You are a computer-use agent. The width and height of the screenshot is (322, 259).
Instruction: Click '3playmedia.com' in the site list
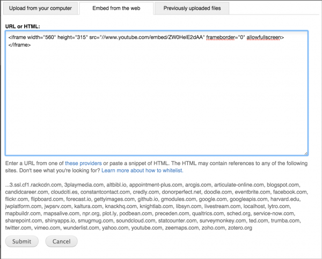pos(84,184)
